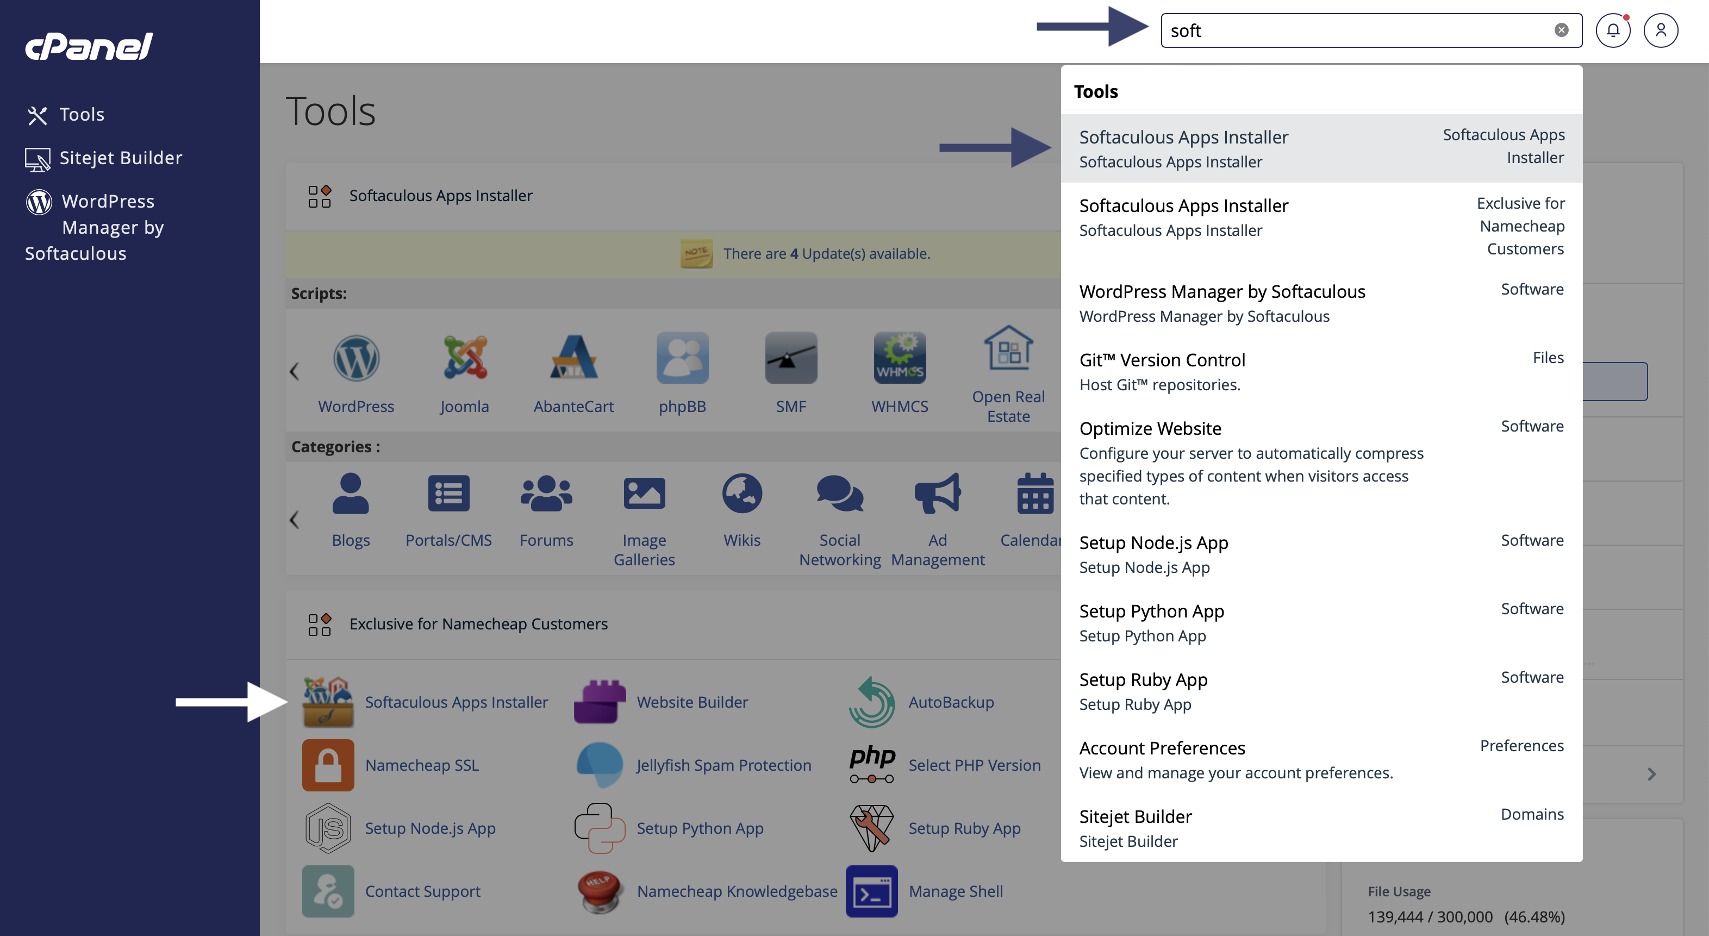The image size is (1709, 936).
Task: Open the WHMCS script icon
Action: pyautogui.click(x=899, y=359)
